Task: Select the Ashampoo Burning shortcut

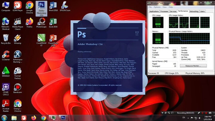Action: tap(18, 57)
